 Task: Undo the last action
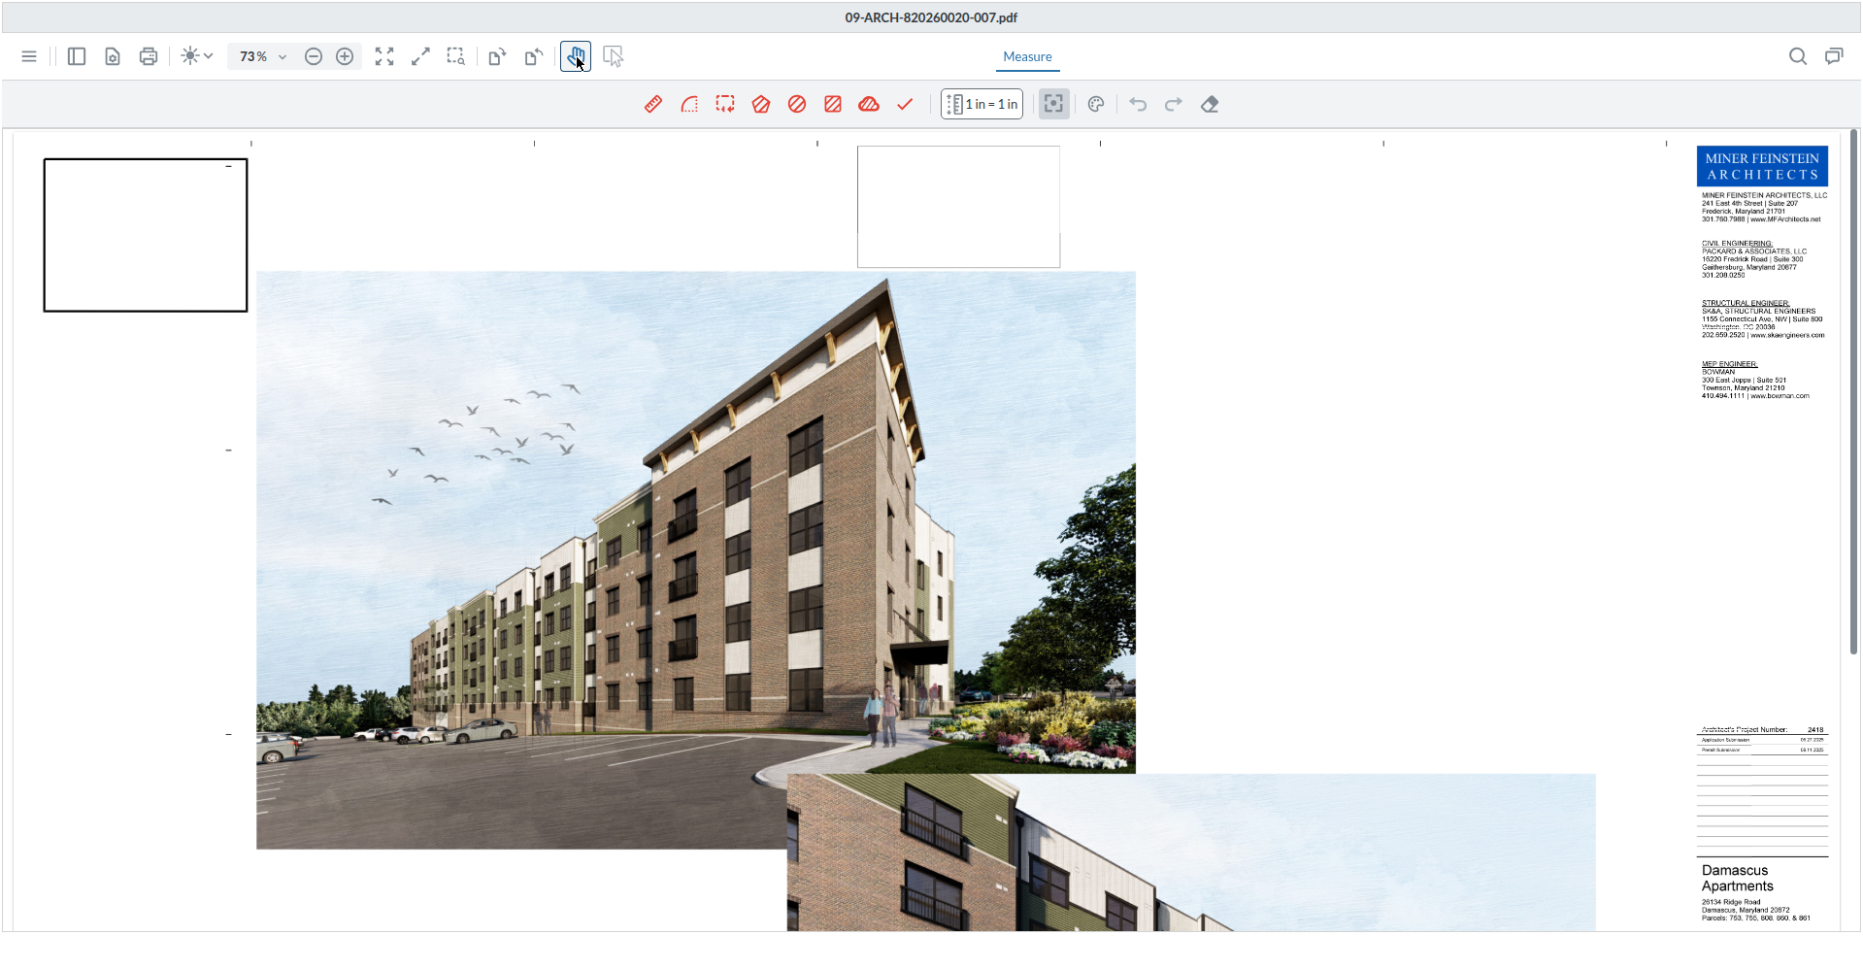1138,104
